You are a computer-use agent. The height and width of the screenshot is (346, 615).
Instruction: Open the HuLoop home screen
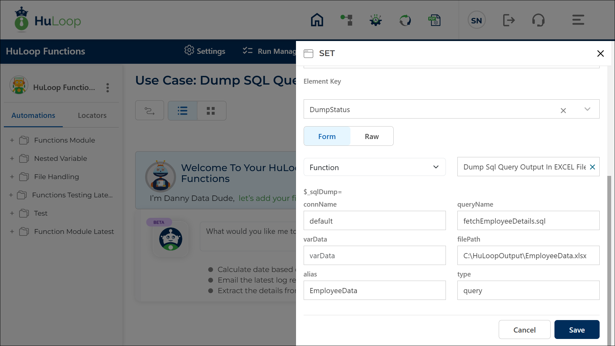[317, 20]
